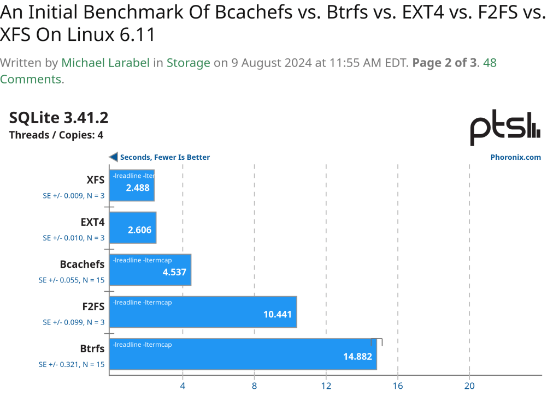The image size is (559, 397).
Task: Open Michael Larabel author link
Action: pos(105,63)
